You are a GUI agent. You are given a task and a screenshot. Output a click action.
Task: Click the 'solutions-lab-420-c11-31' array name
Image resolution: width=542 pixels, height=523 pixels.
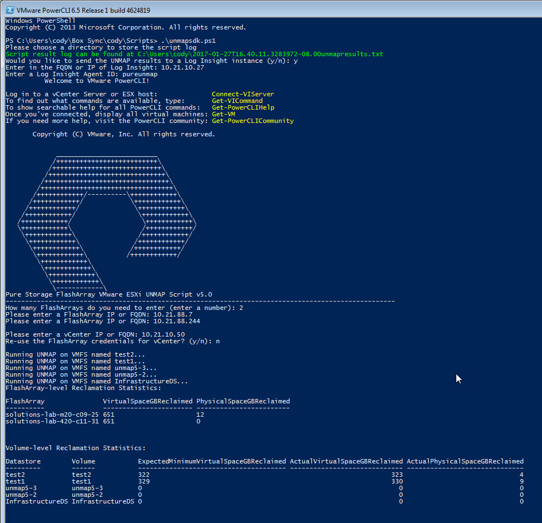coord(52,421)
